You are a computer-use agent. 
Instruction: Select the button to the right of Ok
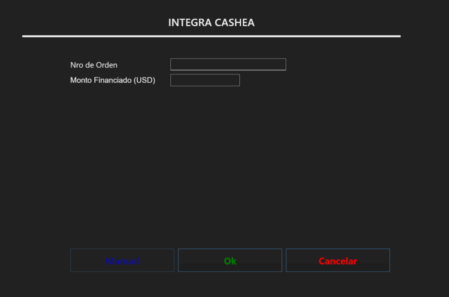point(338,260)
